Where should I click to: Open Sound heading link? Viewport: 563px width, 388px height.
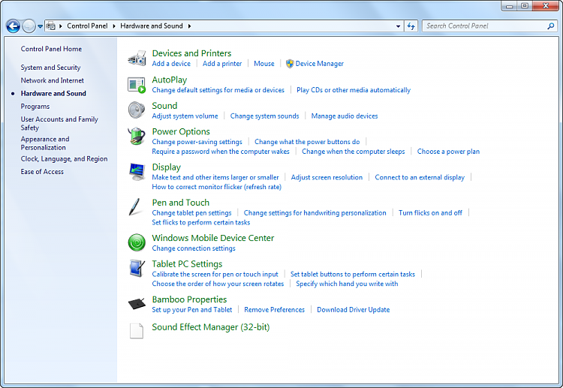tap(164, 106)
